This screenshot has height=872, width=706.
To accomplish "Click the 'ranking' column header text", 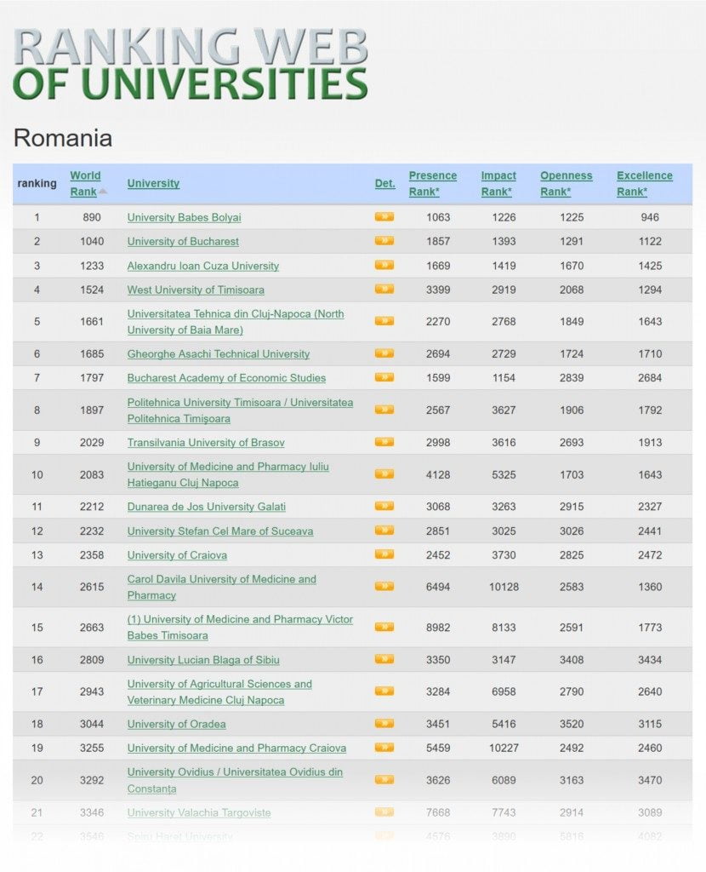I will [x=37, y=184].
